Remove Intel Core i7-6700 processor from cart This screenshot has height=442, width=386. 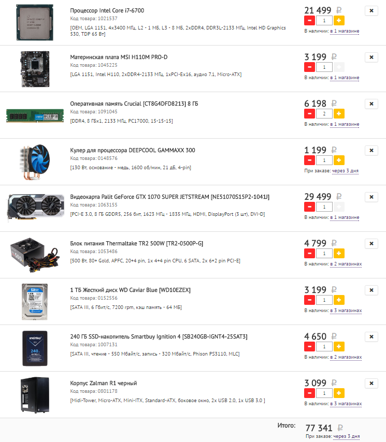pyautogui.click(x=371, y=11)
